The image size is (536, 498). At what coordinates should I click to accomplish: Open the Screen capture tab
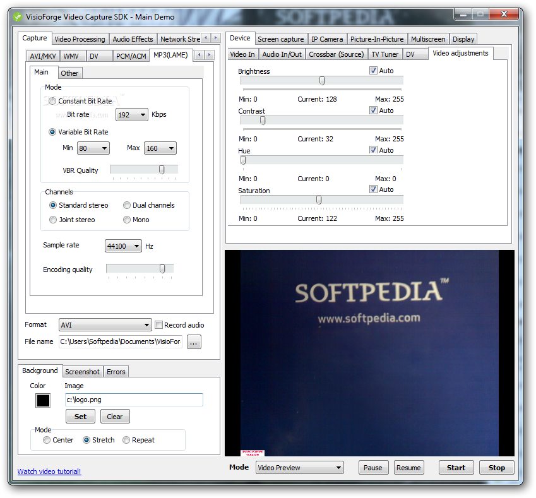point(281,39)
